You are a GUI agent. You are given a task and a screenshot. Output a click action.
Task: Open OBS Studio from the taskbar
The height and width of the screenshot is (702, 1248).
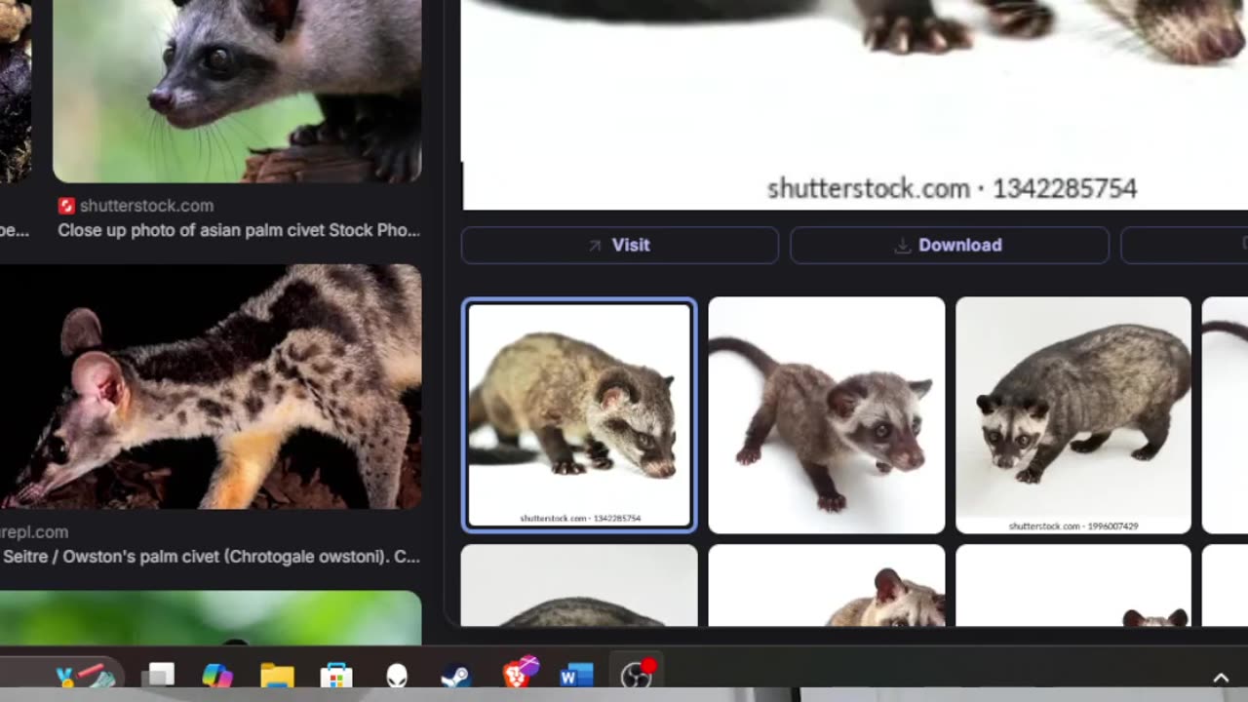coord(637,674)
